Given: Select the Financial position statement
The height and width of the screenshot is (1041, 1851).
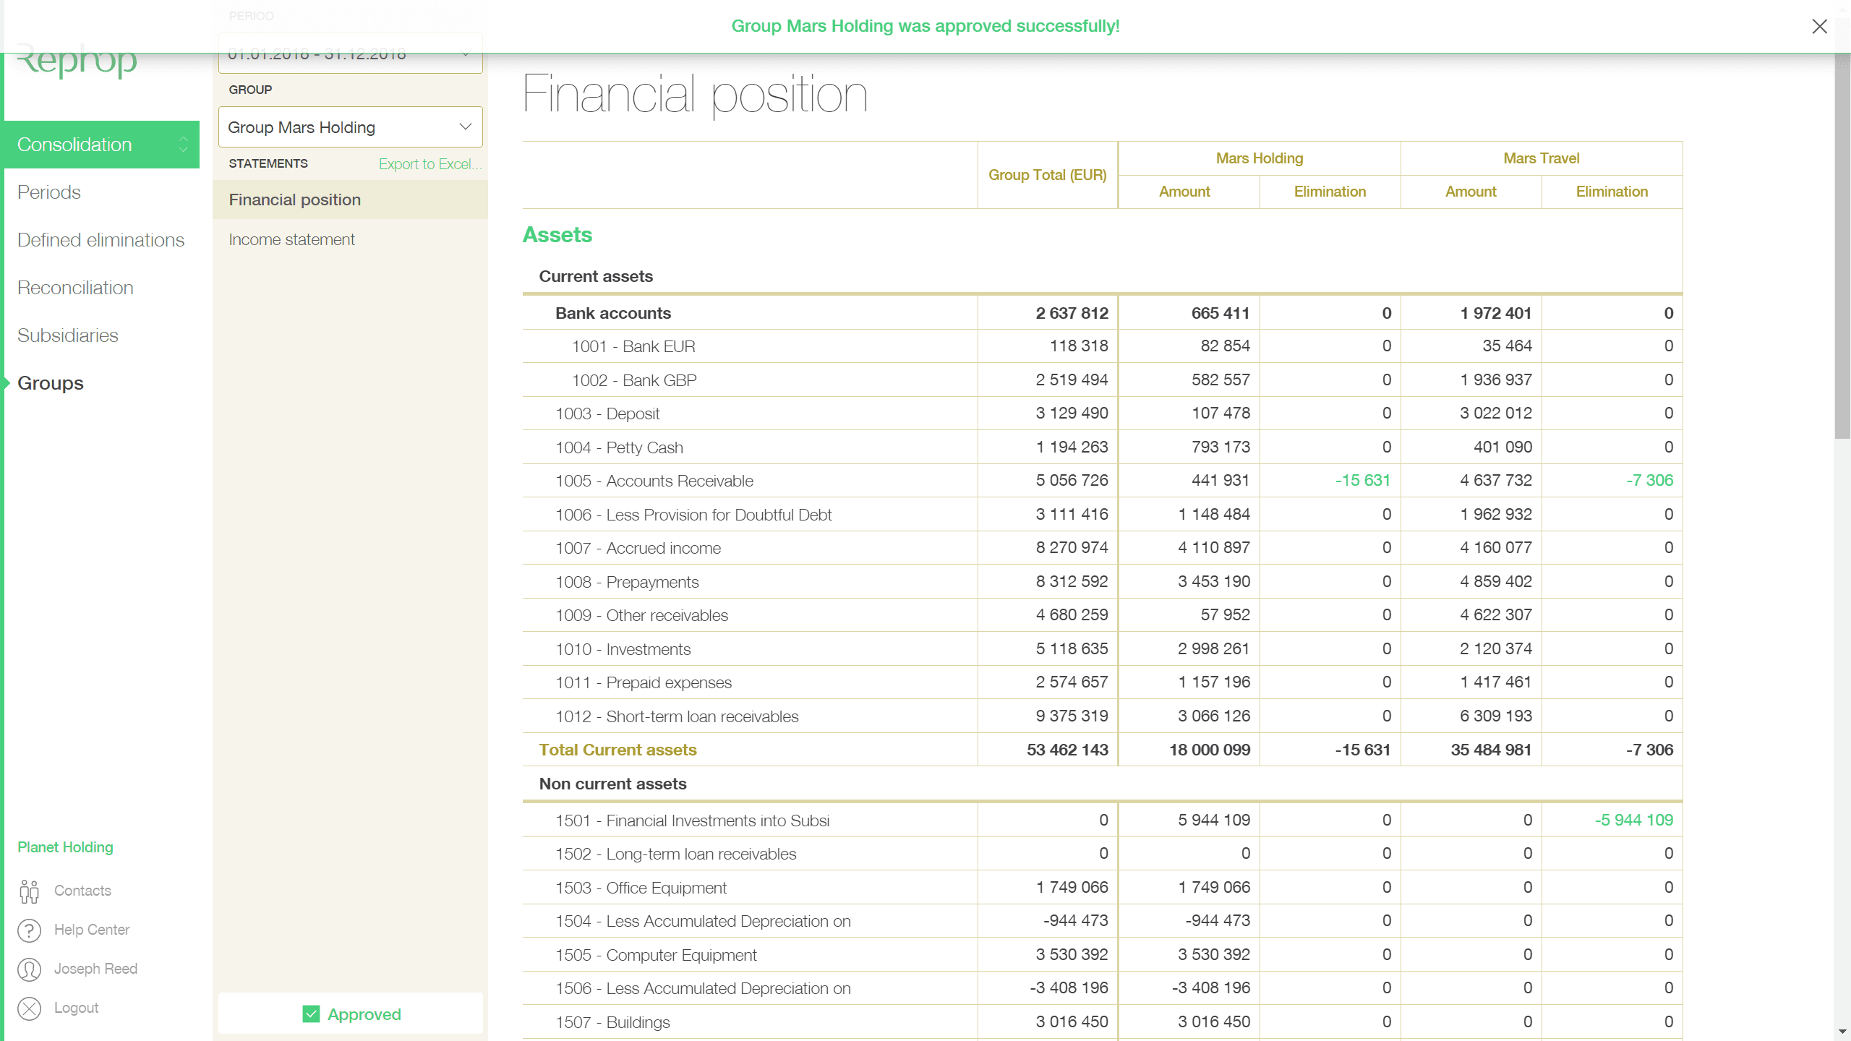Looking at the screenshot, I should point(294,200).
